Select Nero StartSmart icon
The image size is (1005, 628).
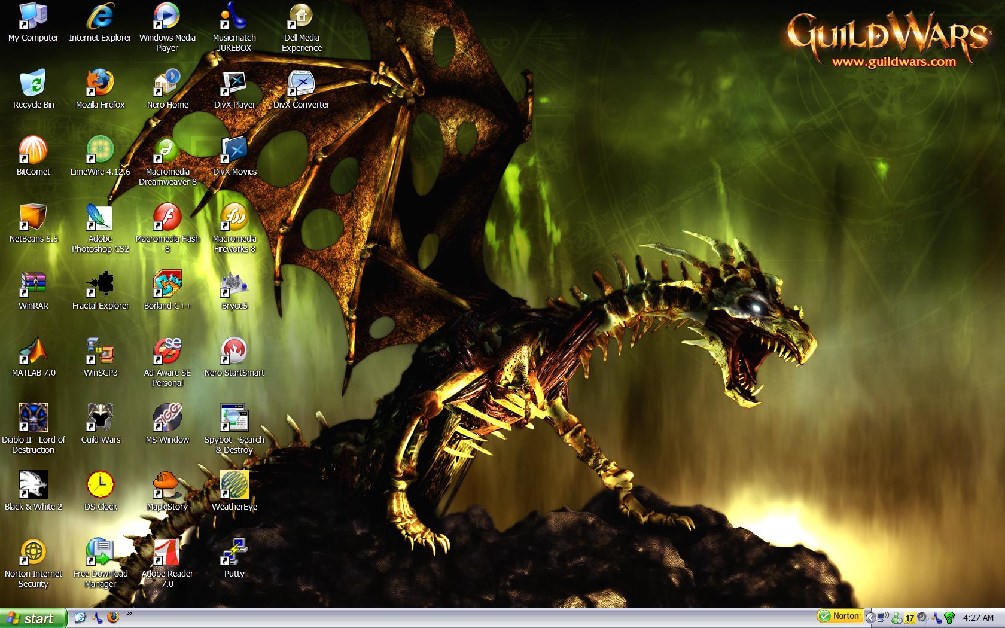point(234,358)
